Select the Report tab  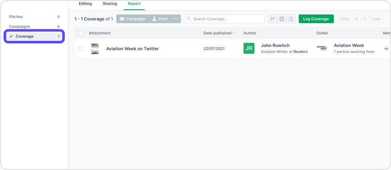point(134,4)
